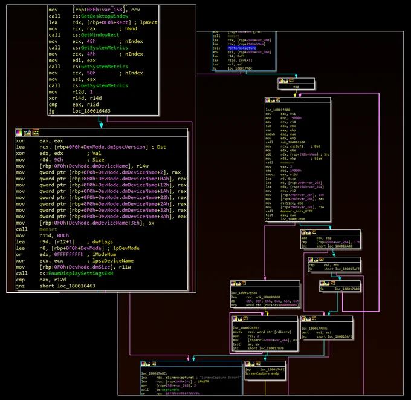Click the EnumDisplaySettingsExW function name
This screenshot has width=411, height=400.
(x=81, y=274)
